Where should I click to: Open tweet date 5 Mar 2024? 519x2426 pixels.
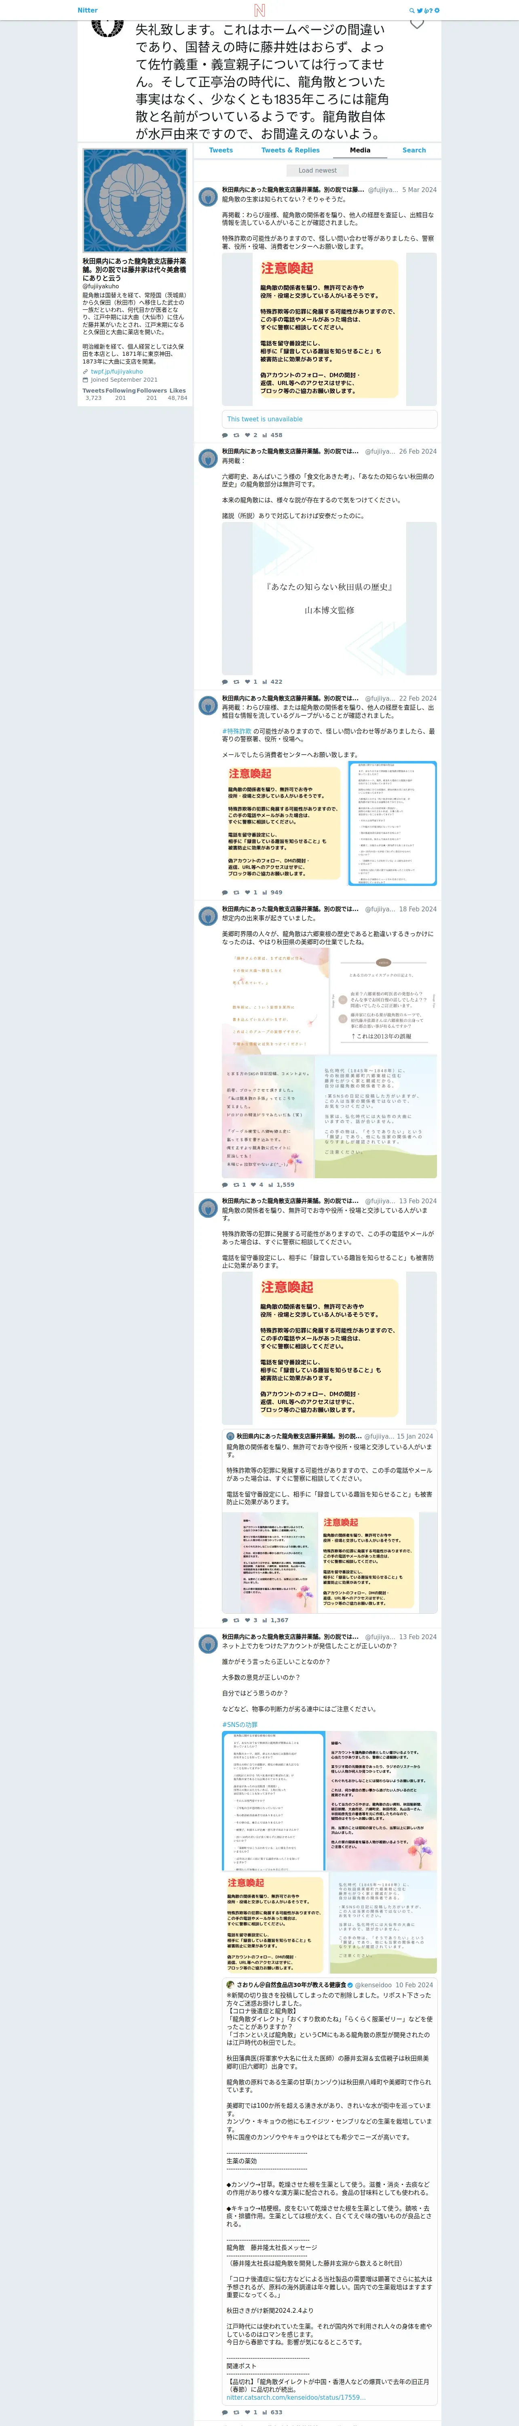click(419, 190)
